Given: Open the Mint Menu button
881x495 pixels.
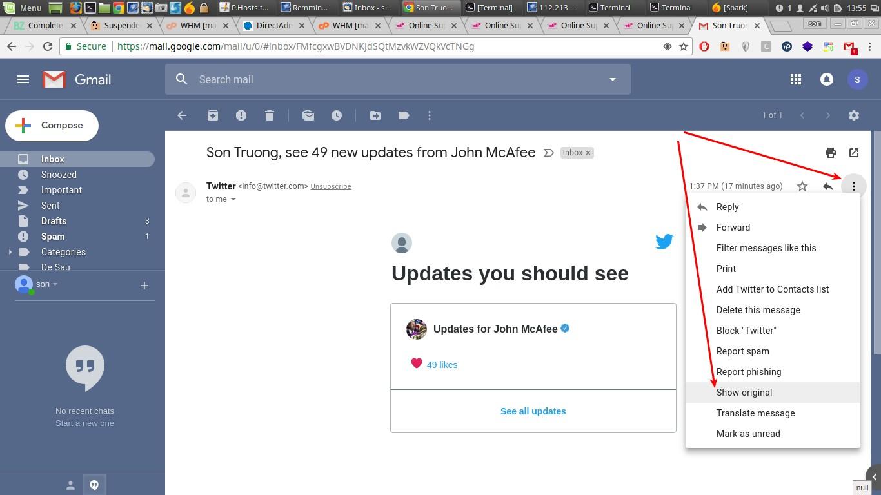Looking at the screenshot, I should point(23,8).
